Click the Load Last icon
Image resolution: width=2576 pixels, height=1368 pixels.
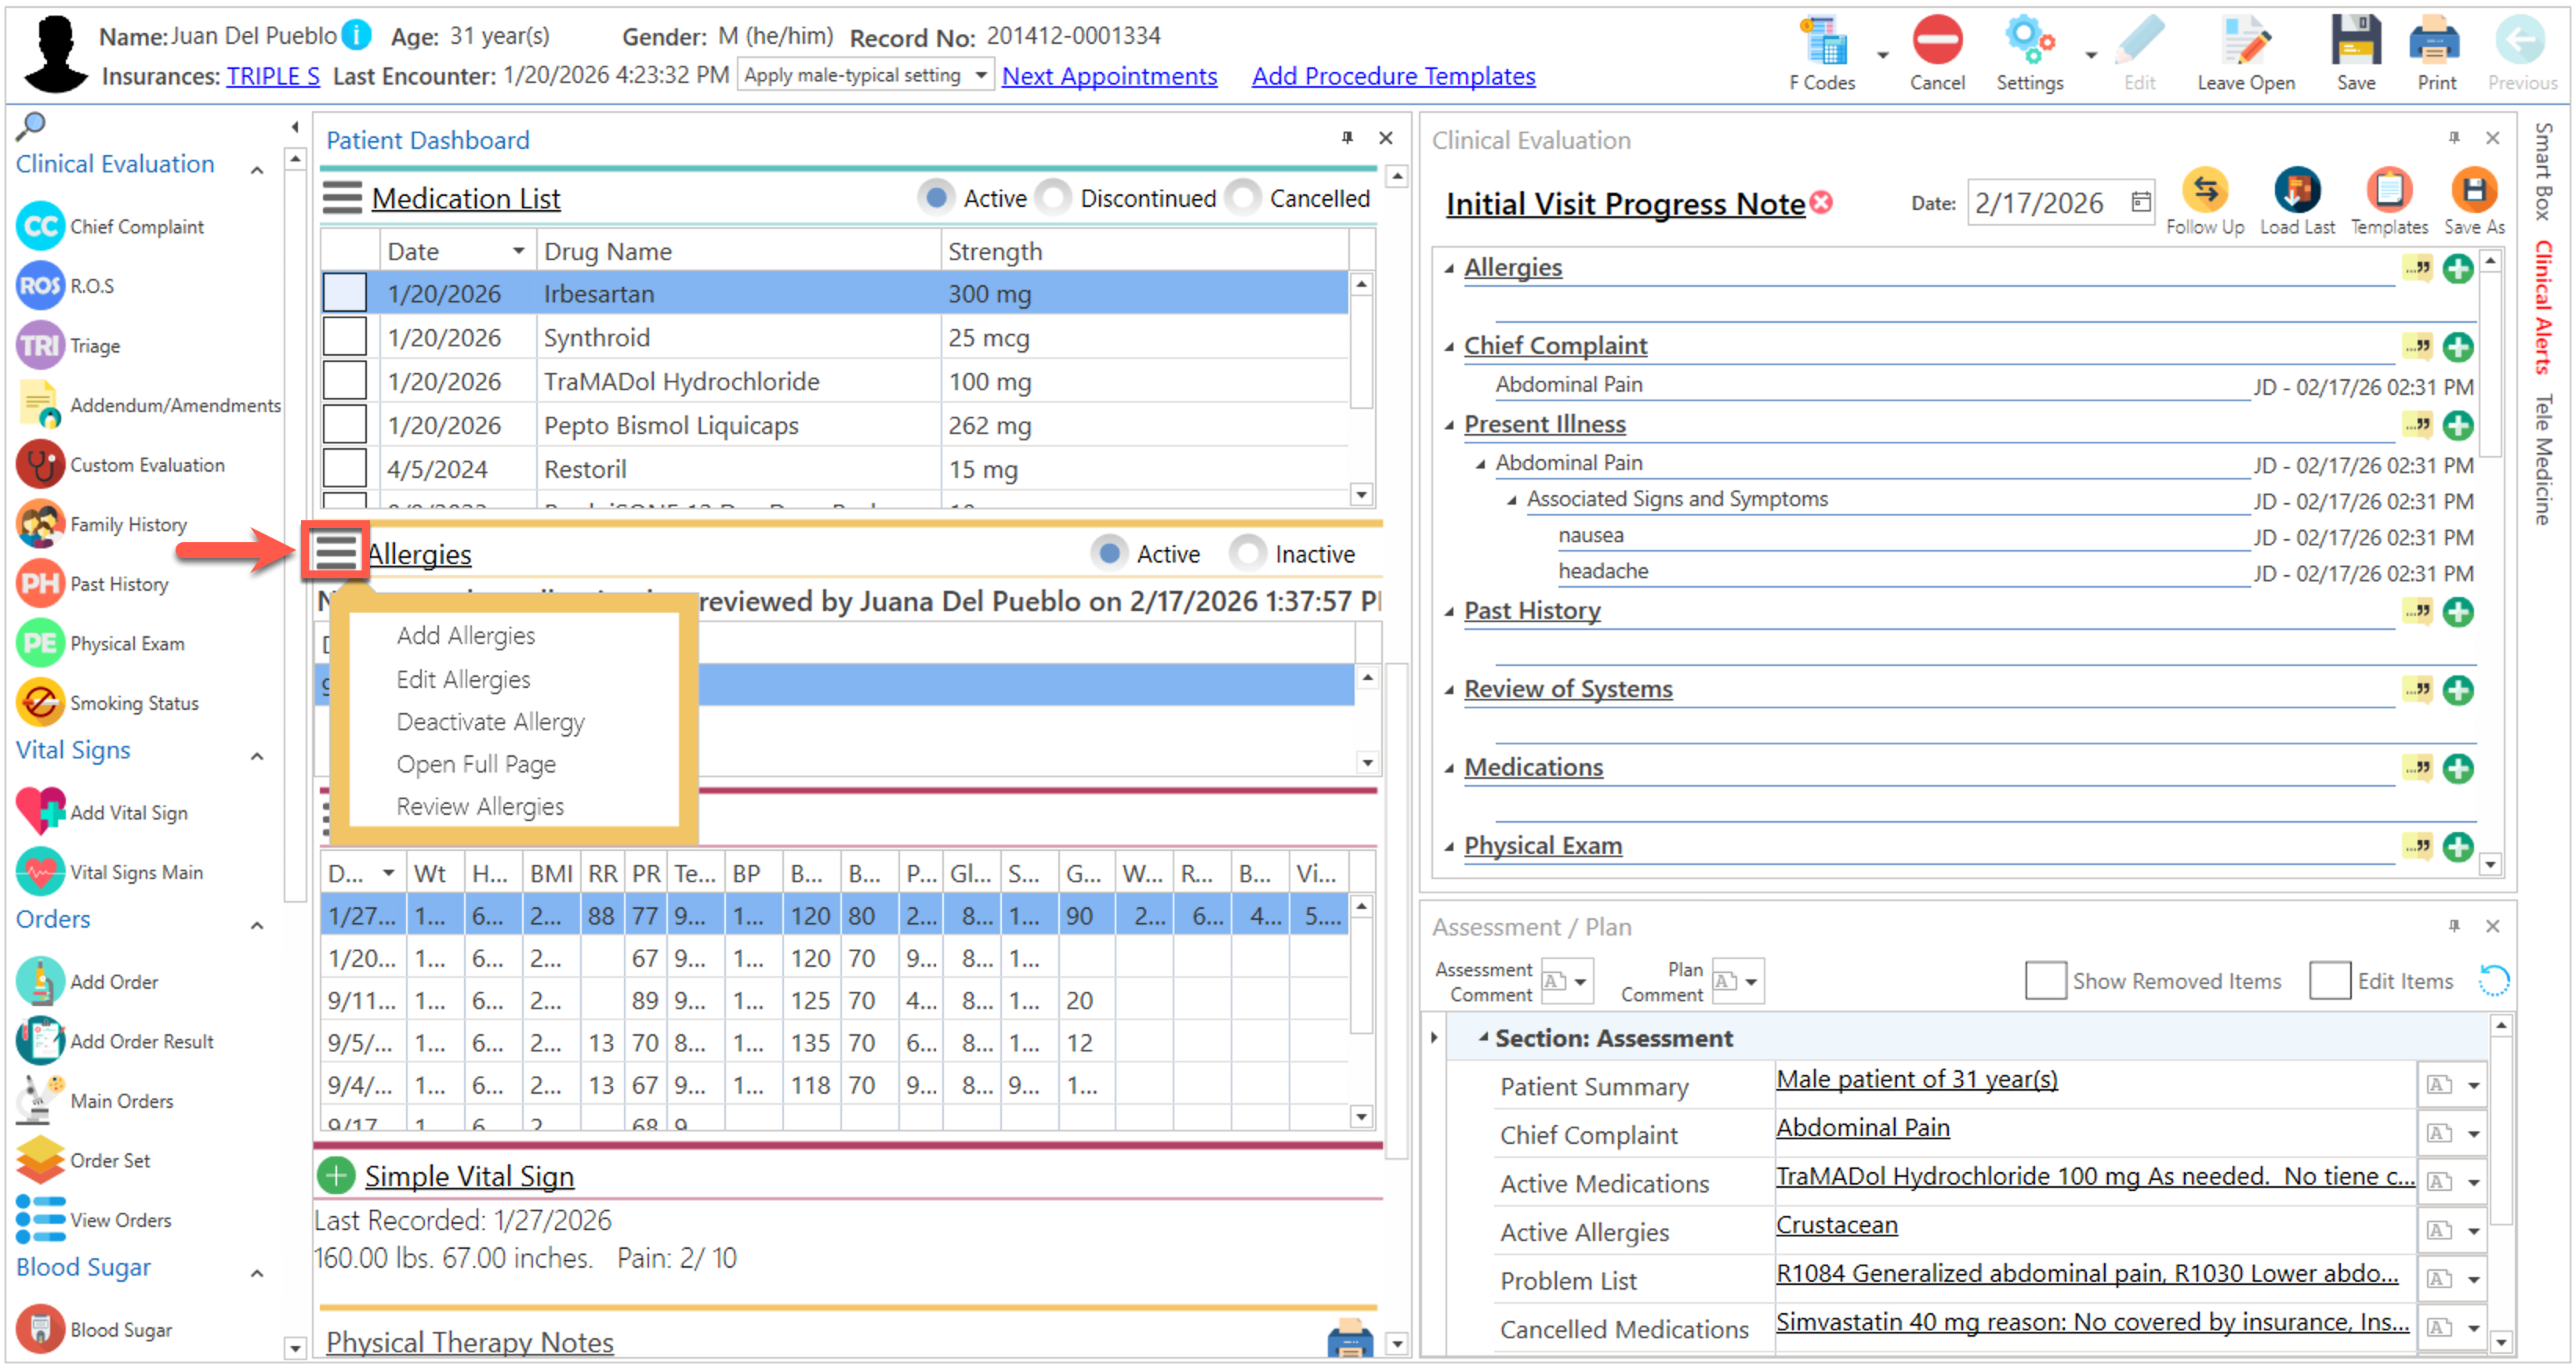(2296, 190)
